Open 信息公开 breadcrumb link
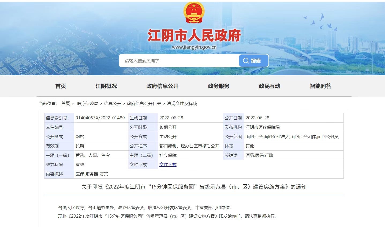 tap(113, 104)
